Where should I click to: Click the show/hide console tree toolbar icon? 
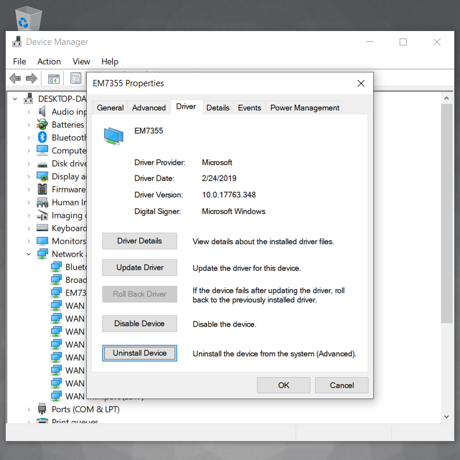(53, 79)
